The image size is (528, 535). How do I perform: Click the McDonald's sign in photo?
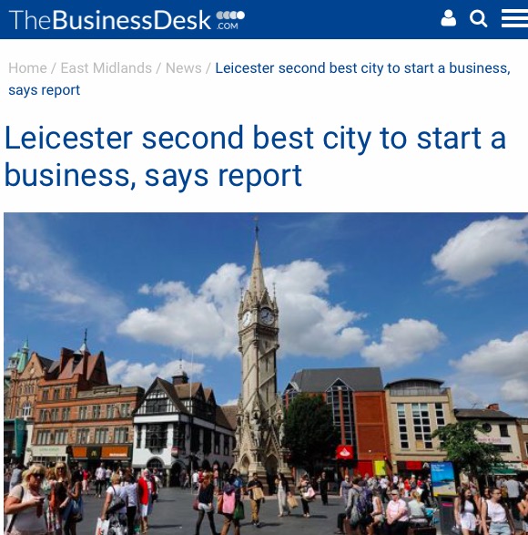tap(94, 453)
